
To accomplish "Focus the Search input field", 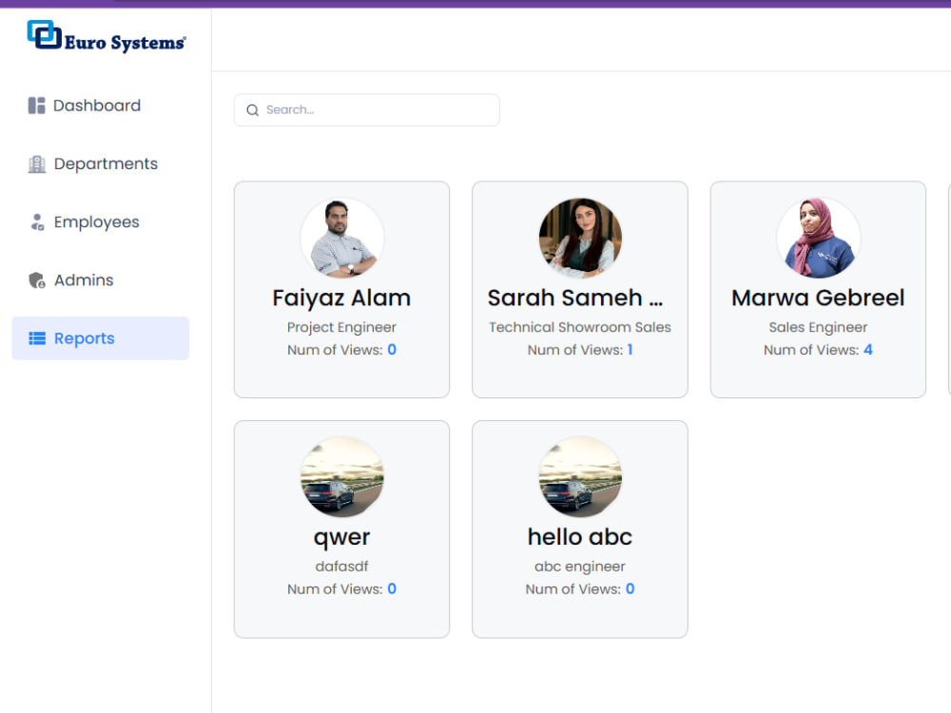I will coord(367,110).
